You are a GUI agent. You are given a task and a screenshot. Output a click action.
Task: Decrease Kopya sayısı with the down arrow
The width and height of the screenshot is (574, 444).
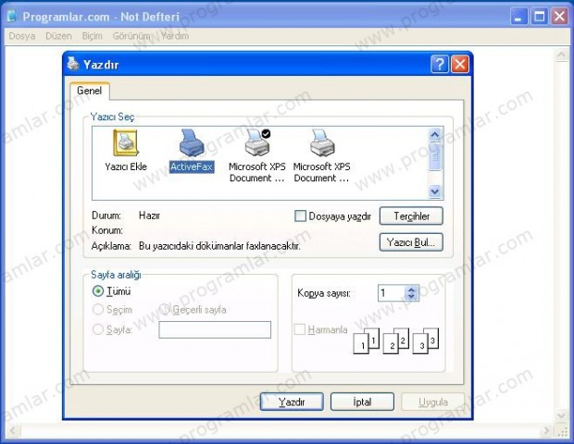coord(411,297)
